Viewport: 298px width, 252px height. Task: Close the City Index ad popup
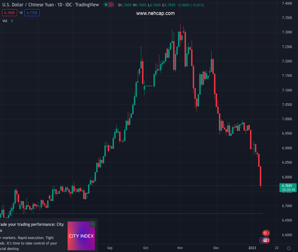(92, 224)
